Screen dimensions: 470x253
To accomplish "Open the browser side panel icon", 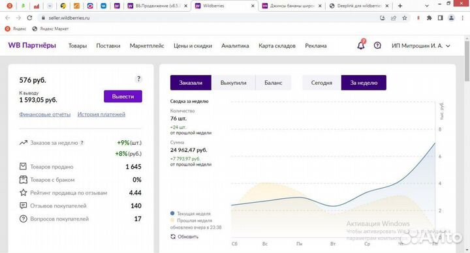I will tap(440, 18).
